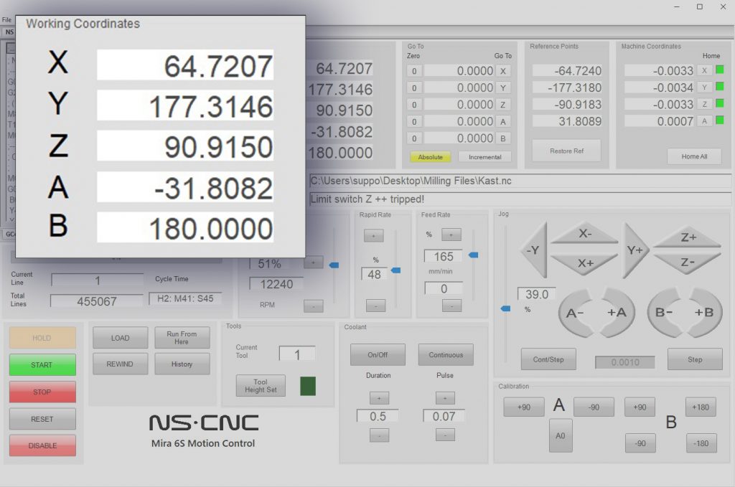Viewport: 735px width, 487px height.
Task: Jog the X- axis arrow
Action: point(585,235)
